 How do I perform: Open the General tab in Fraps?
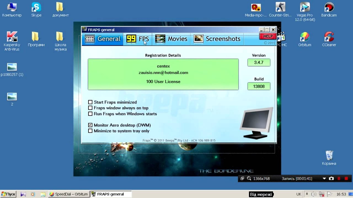[x=103, y=39]
